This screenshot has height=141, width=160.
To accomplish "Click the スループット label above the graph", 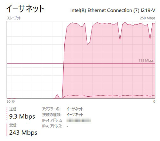I will pos(14,18).
